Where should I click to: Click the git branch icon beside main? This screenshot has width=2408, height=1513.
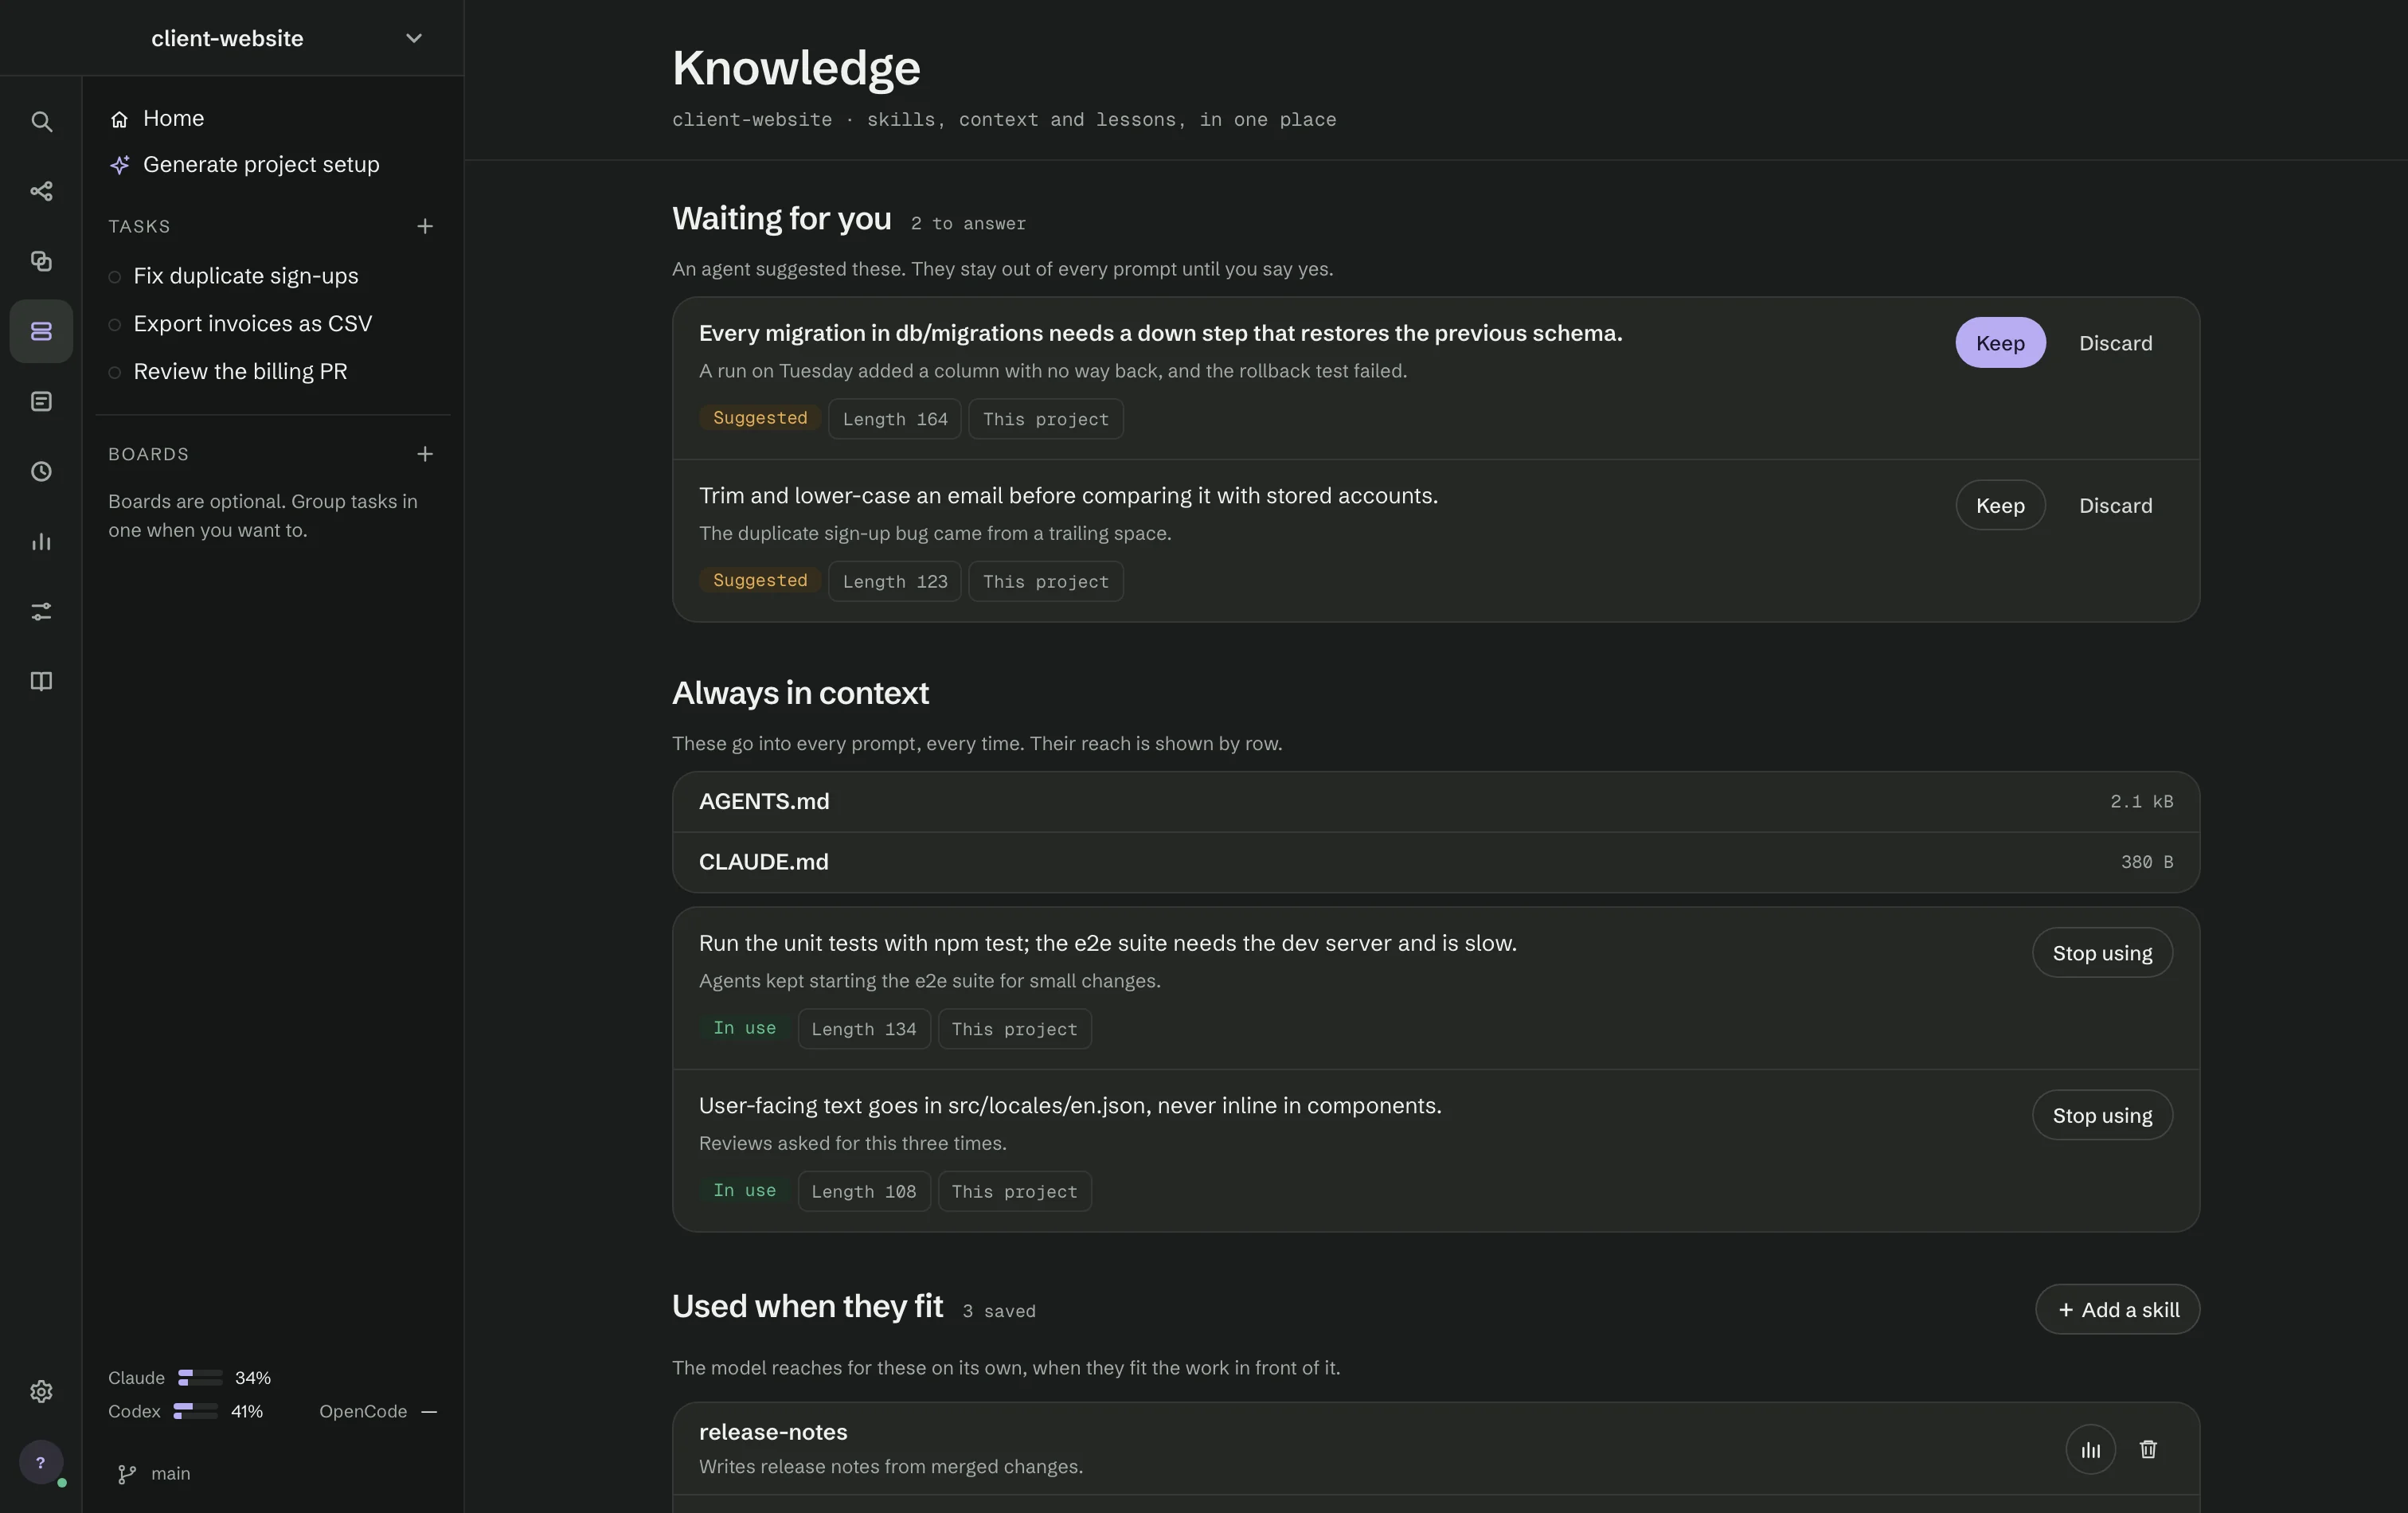click(127, 1474)
